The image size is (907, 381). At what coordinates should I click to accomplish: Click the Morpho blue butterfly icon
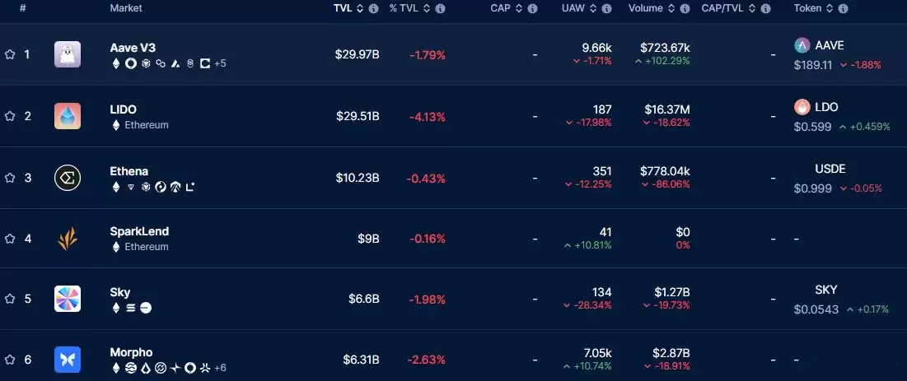[68, 360]
